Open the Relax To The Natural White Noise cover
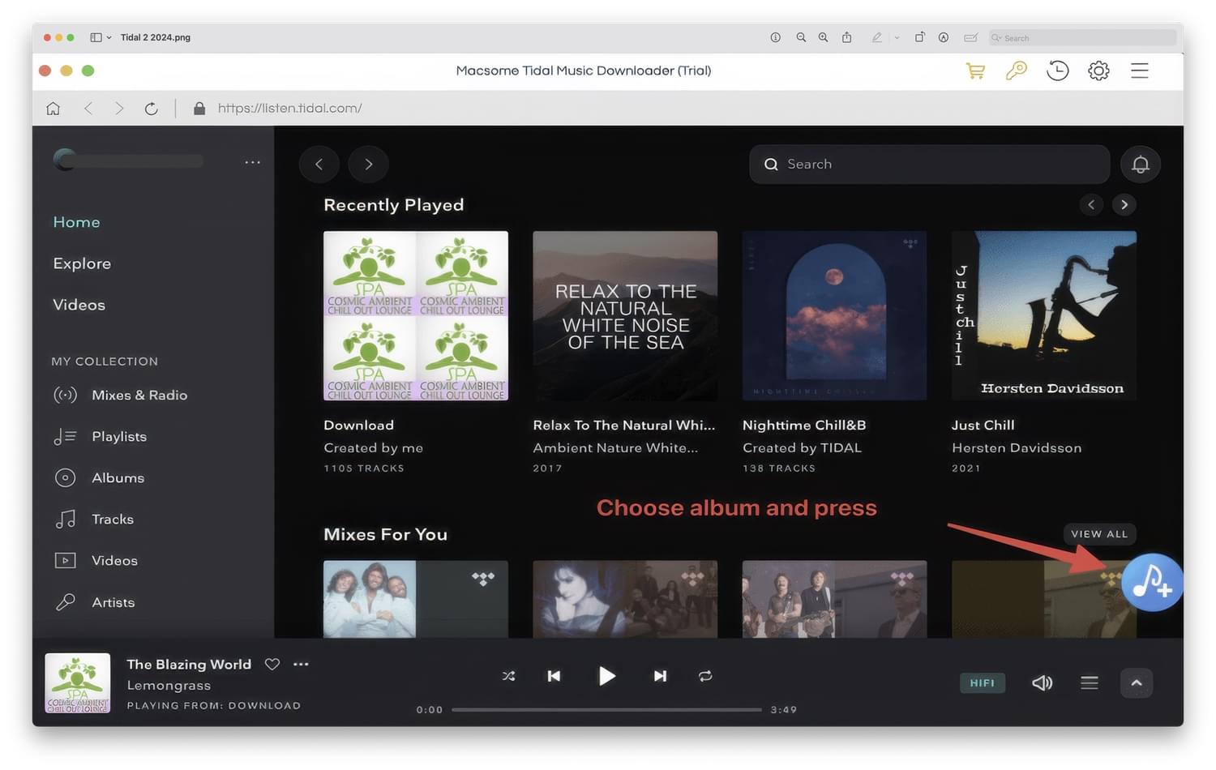The height and width of the screenshot is (770, 1216). pos(625,316)
